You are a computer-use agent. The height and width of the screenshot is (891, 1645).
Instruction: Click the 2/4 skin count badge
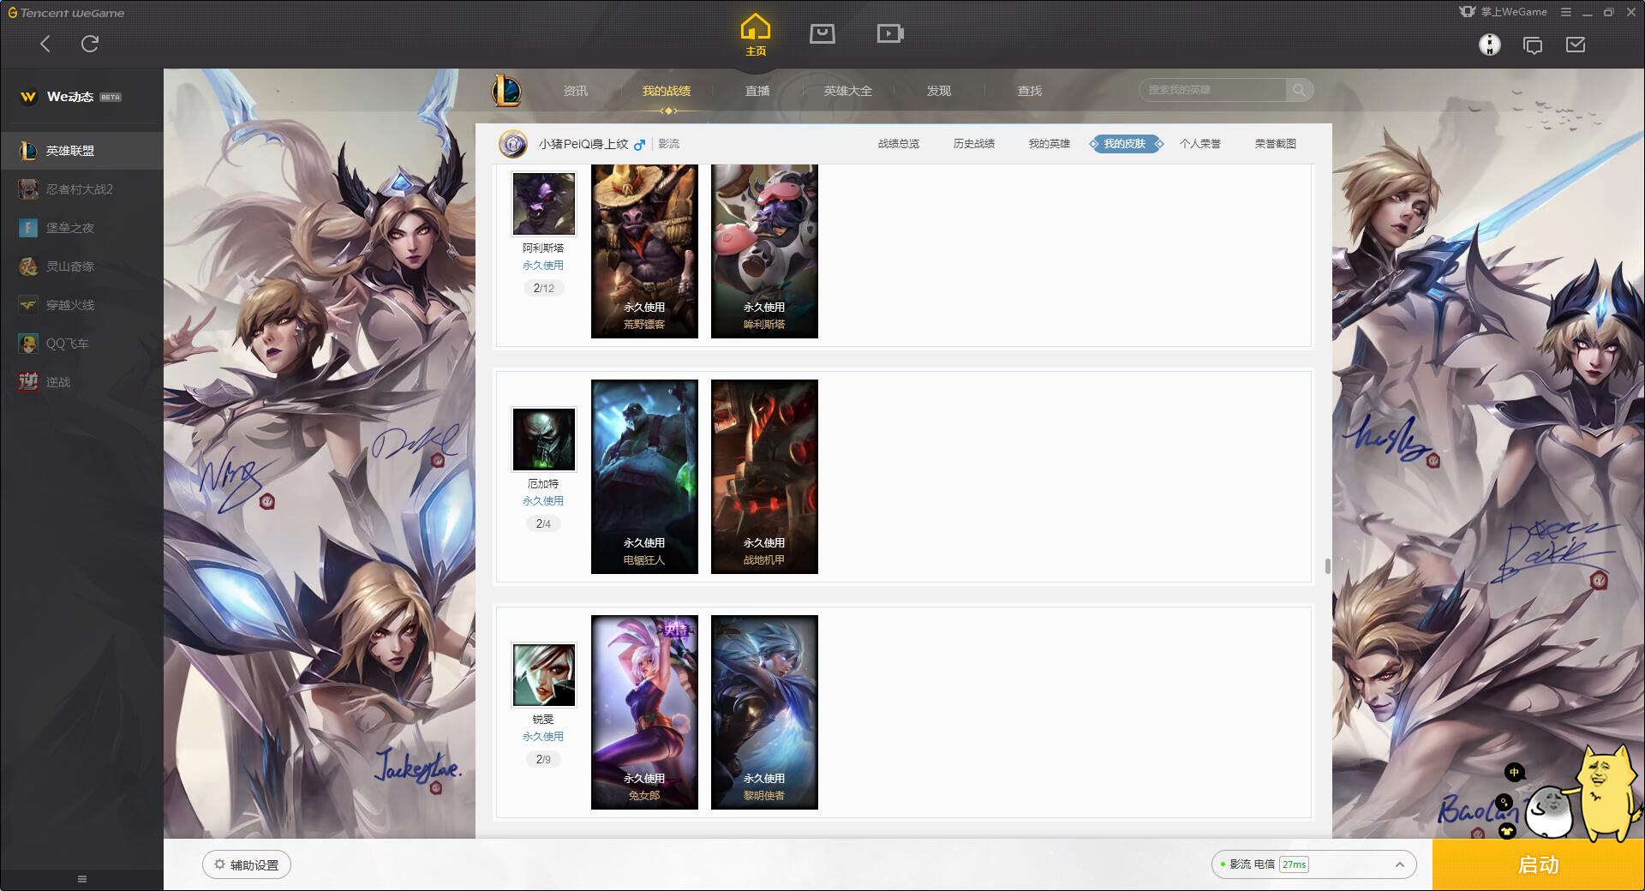[x=544, y=524]
